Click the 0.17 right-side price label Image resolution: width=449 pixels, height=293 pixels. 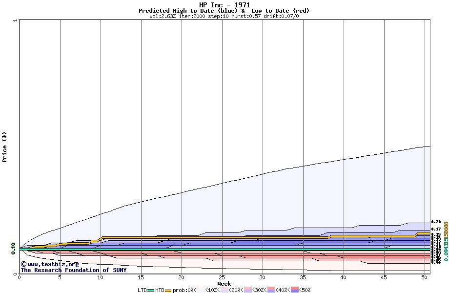click(x=436, y=229)
